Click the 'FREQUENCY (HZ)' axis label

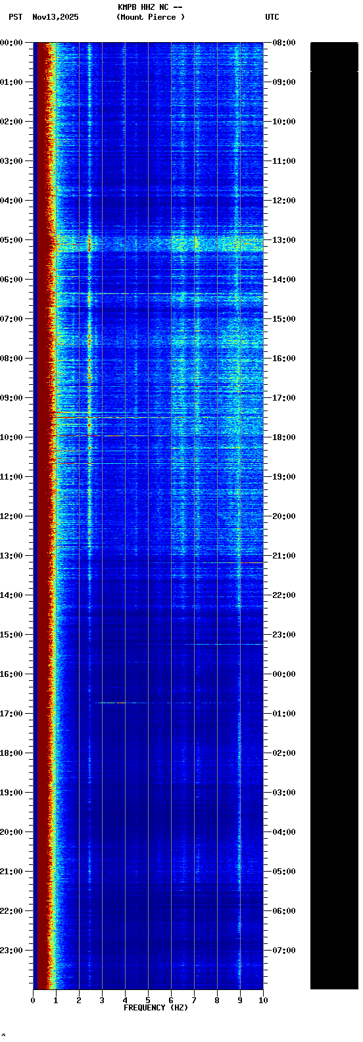156,1008
